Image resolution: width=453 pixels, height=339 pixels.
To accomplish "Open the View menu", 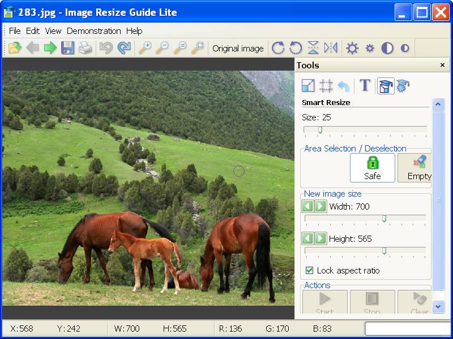I will click(x=53, y=31).
